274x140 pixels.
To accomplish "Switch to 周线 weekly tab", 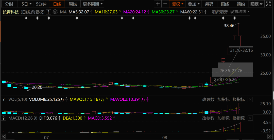I will pos(73,4).
